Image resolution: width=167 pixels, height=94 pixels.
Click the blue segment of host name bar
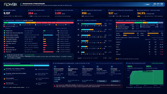16,23
